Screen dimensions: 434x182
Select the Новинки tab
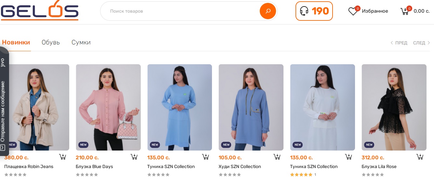click(16, 42)
